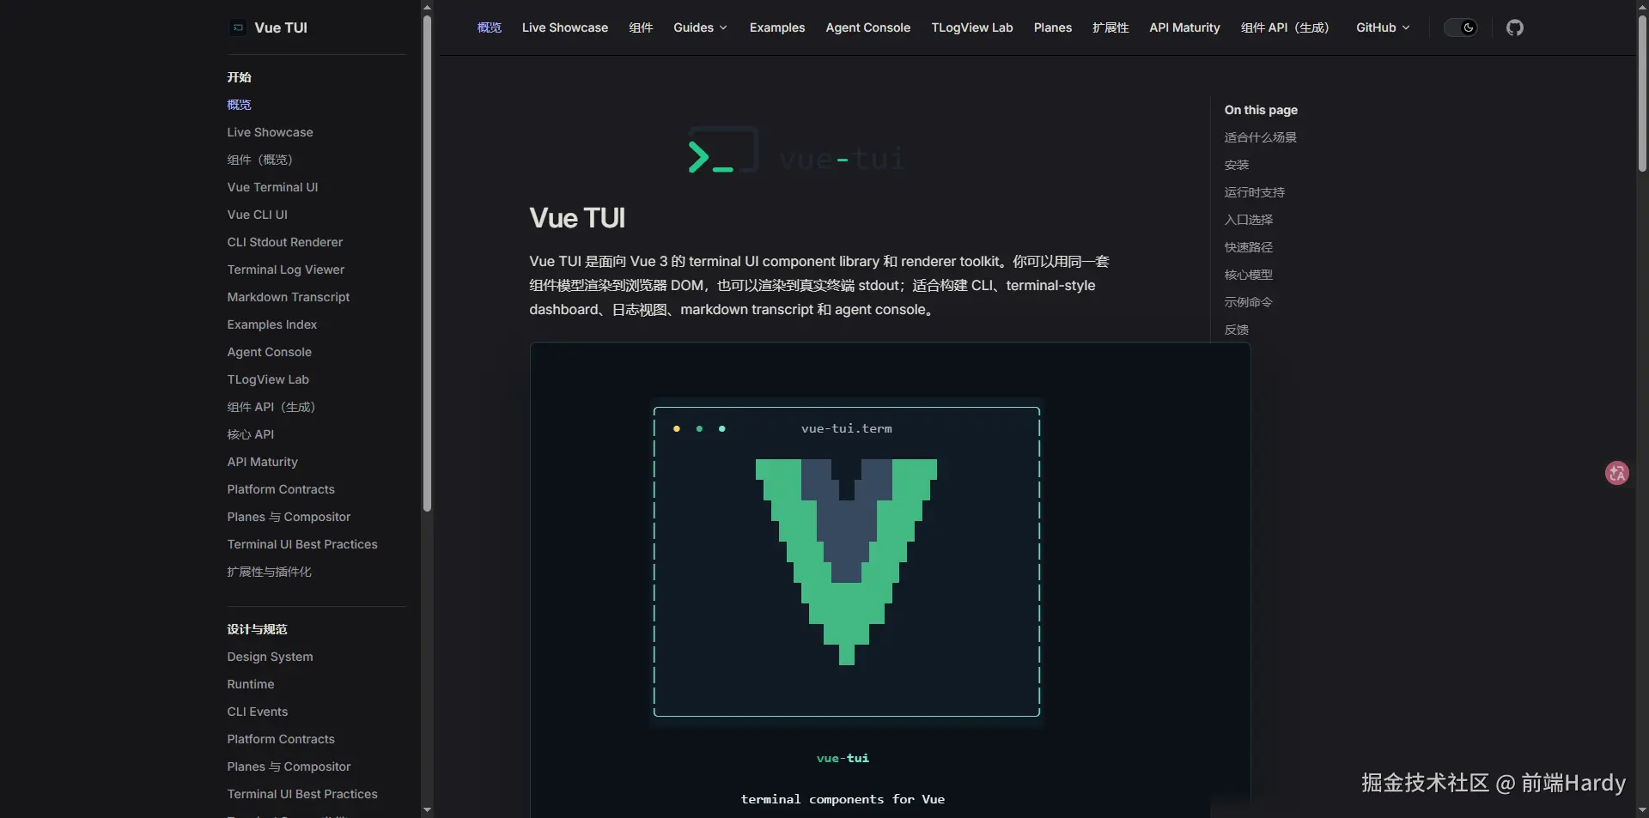Image resolution: width=1649 pixels, height=818 pixels.
Task: Jump to 安装 section in On this page
Action: click(x=1237, y=165)
